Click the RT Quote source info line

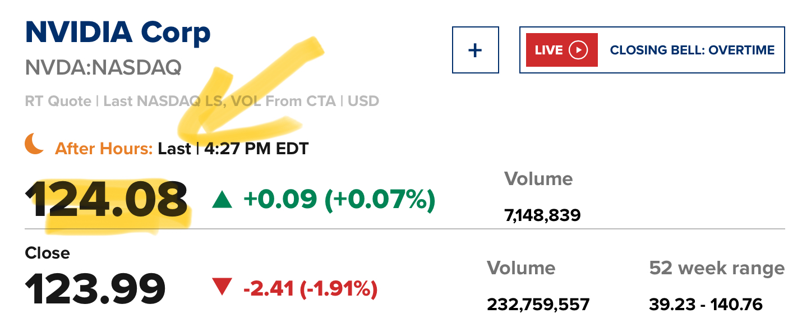[x=202, y=102]
